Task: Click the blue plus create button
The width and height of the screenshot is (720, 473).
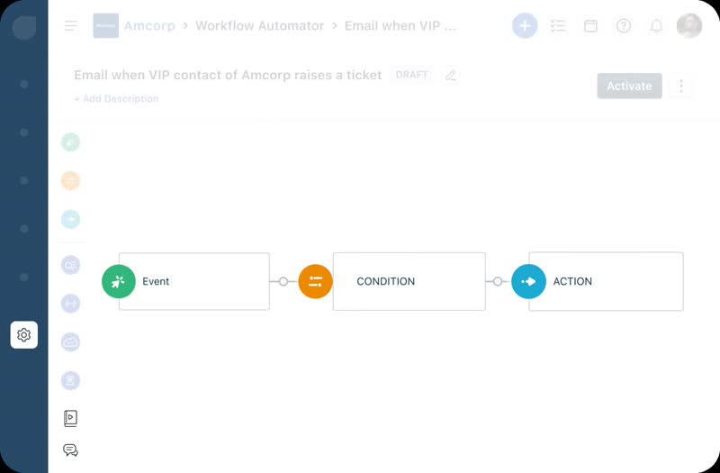Action: tap(525, 26)
